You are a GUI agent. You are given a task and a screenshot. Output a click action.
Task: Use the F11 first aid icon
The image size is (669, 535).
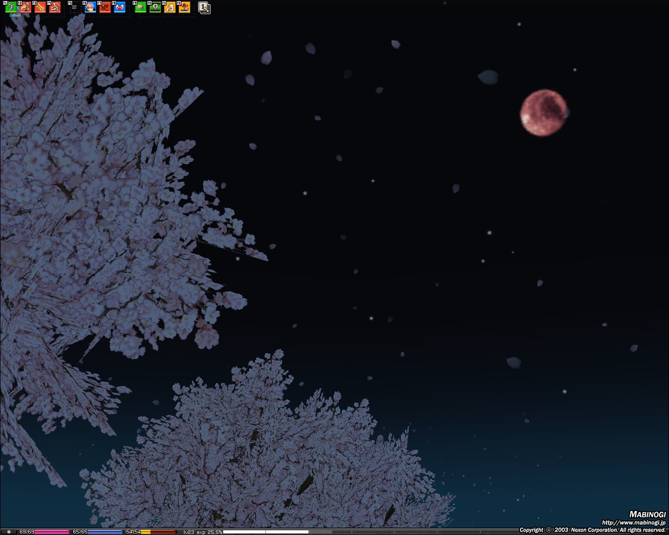[169, 7]
